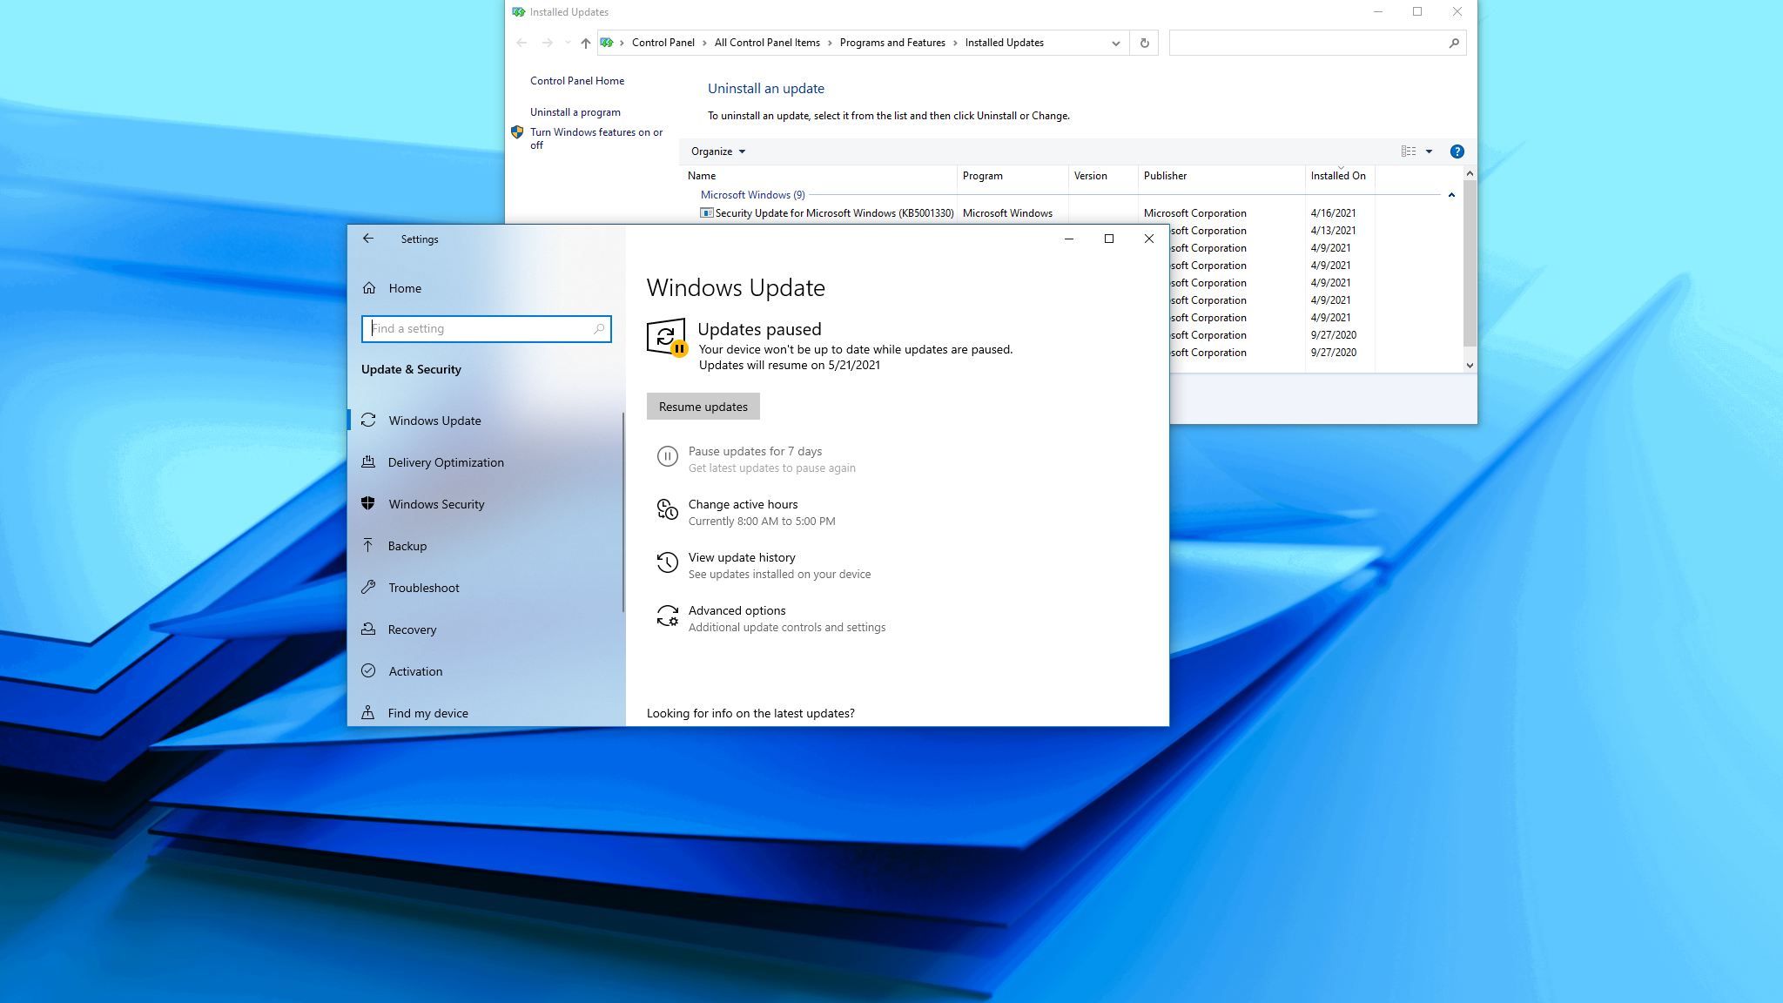
Task: Select the Home icon in Settings sidebar
Action: click(369, 288)
